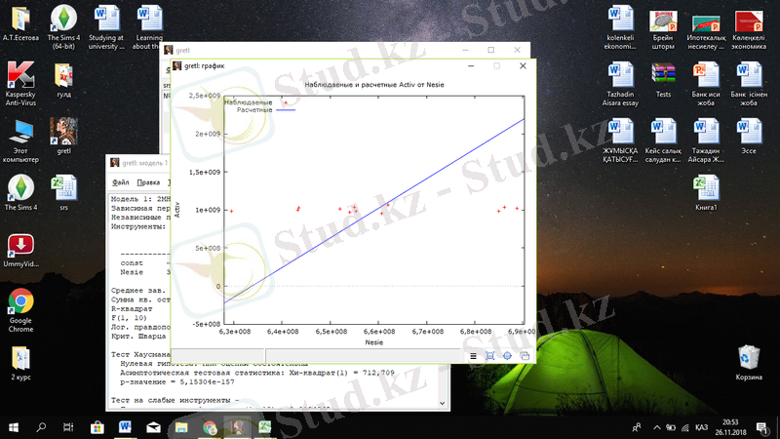This screenshot has height=439, width=780.
Task: Click the Windows Start button
Action: tap(14, 427)
